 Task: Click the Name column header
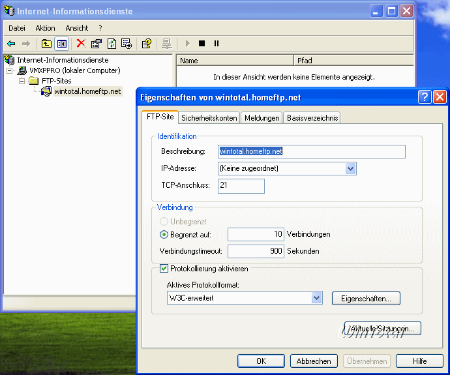235,61
